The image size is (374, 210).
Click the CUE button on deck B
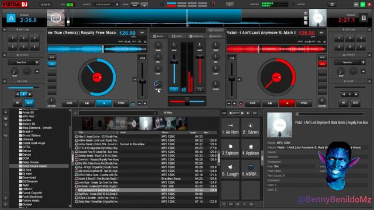coord(252,103)
